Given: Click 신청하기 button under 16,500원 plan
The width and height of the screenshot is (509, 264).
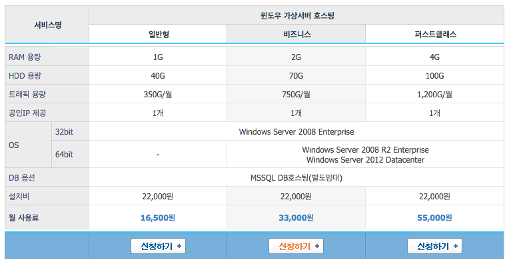Looking at the screenshot, I should coord(158,246).
